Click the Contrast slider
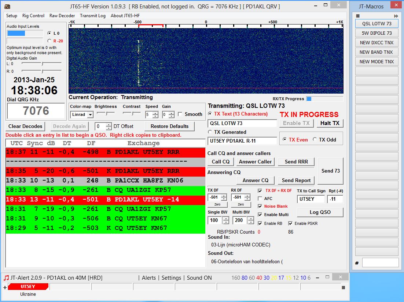 click(x=131, y=113)
